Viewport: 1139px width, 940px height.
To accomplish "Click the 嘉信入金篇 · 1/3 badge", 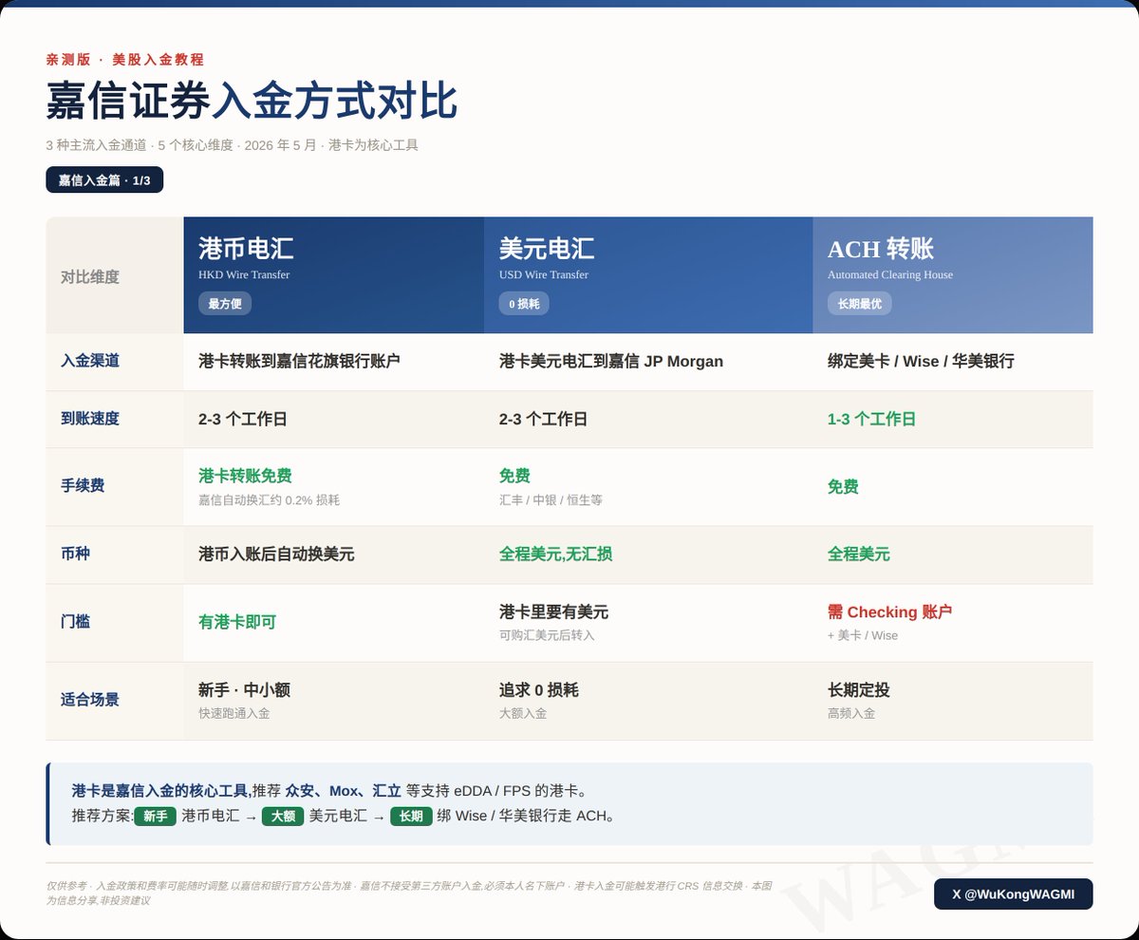I will click(x=104, y=179).
